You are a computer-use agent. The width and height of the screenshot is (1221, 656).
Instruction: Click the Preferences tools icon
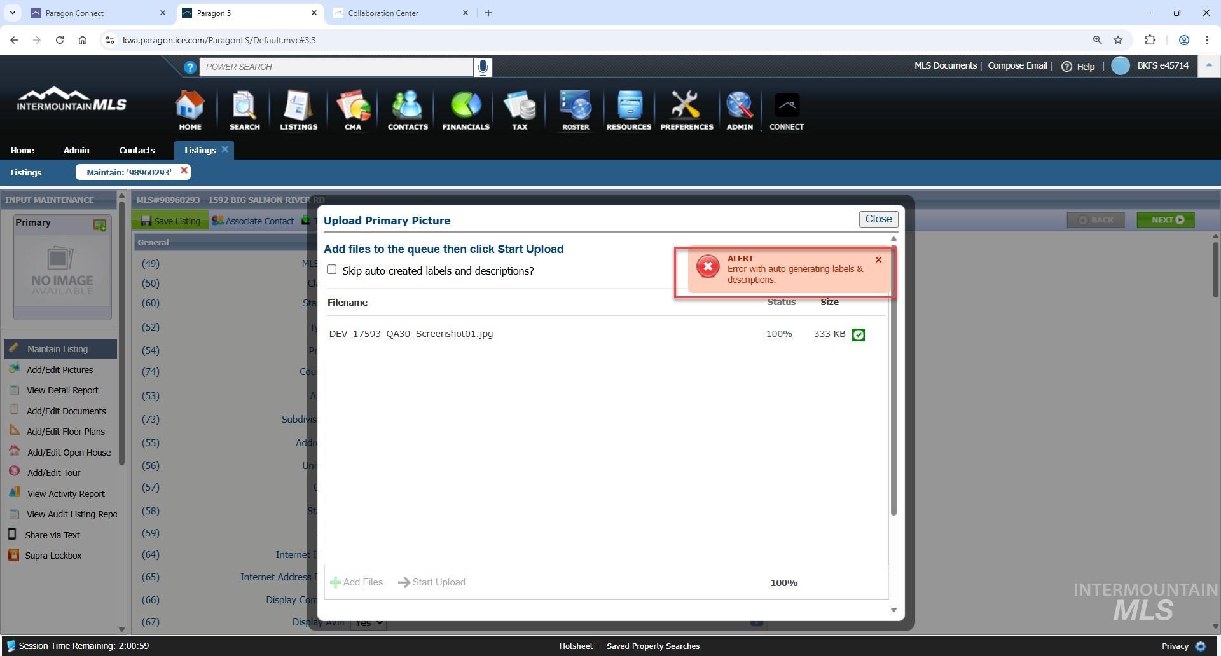tap(686, 110)
